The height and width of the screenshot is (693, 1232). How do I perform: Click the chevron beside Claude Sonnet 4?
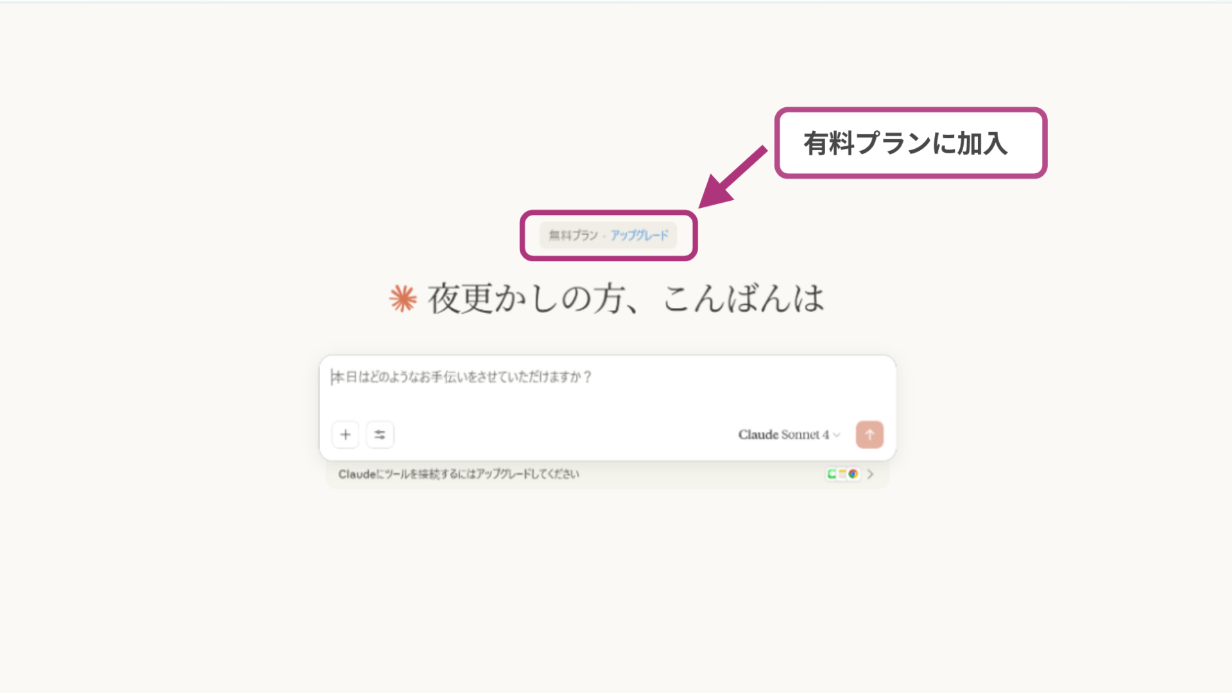[835, 435]
